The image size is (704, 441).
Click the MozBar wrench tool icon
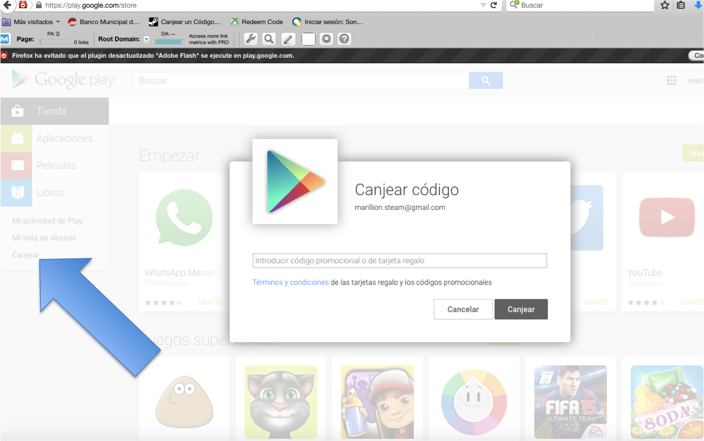[250, 39]
